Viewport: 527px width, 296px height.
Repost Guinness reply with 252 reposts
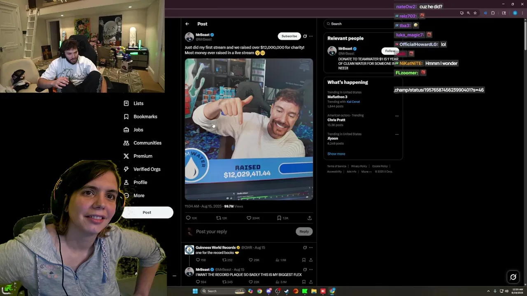[x=228, y=260]
